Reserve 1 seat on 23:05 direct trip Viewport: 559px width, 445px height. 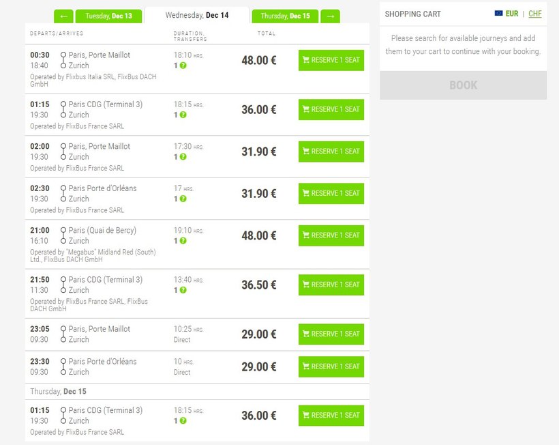tap(331, 334)
